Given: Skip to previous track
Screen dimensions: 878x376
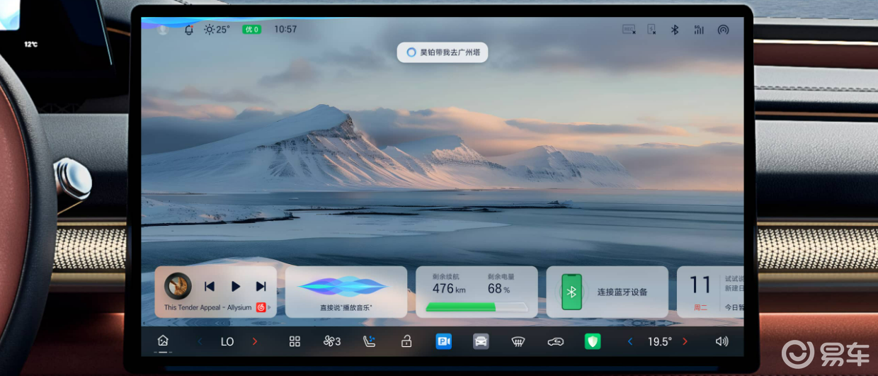Looking at the screenshot, I should coord(210,286).
